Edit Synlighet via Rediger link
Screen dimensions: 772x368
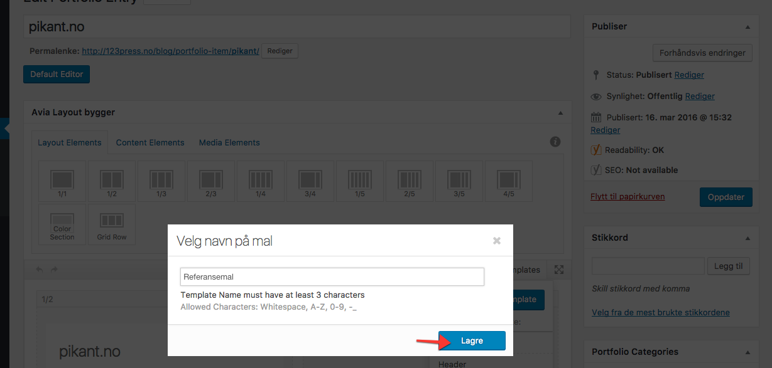click(x=700, y=96)
